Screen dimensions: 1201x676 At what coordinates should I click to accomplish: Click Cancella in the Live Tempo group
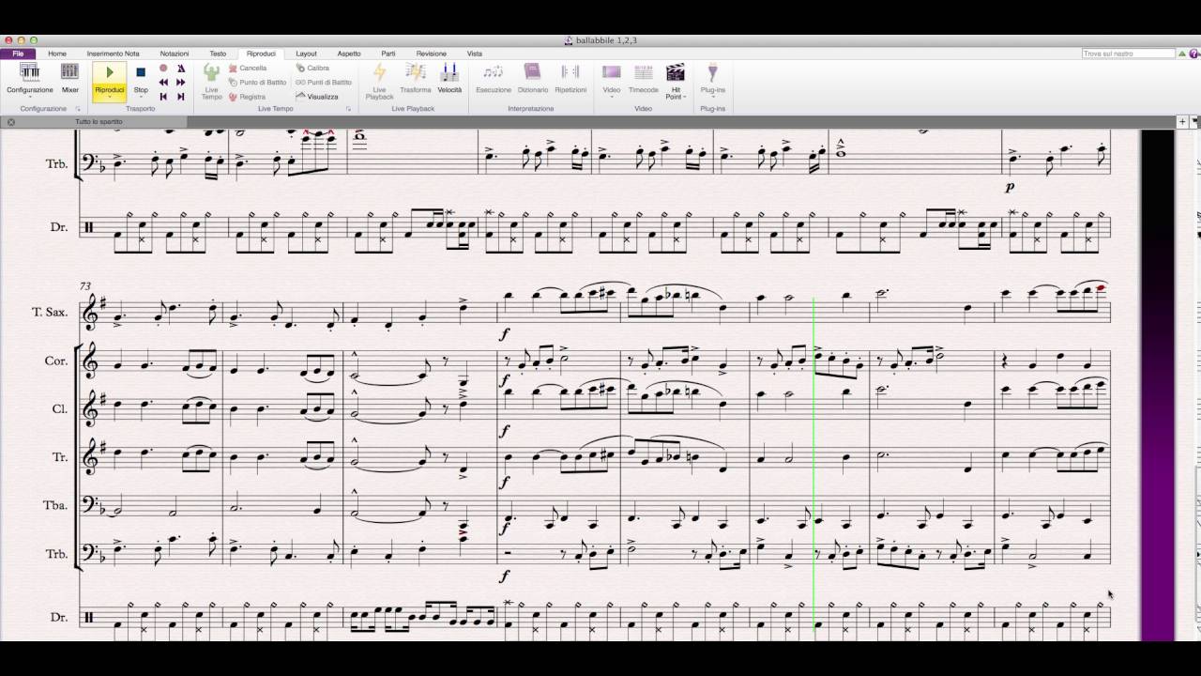tap(248, 68)
